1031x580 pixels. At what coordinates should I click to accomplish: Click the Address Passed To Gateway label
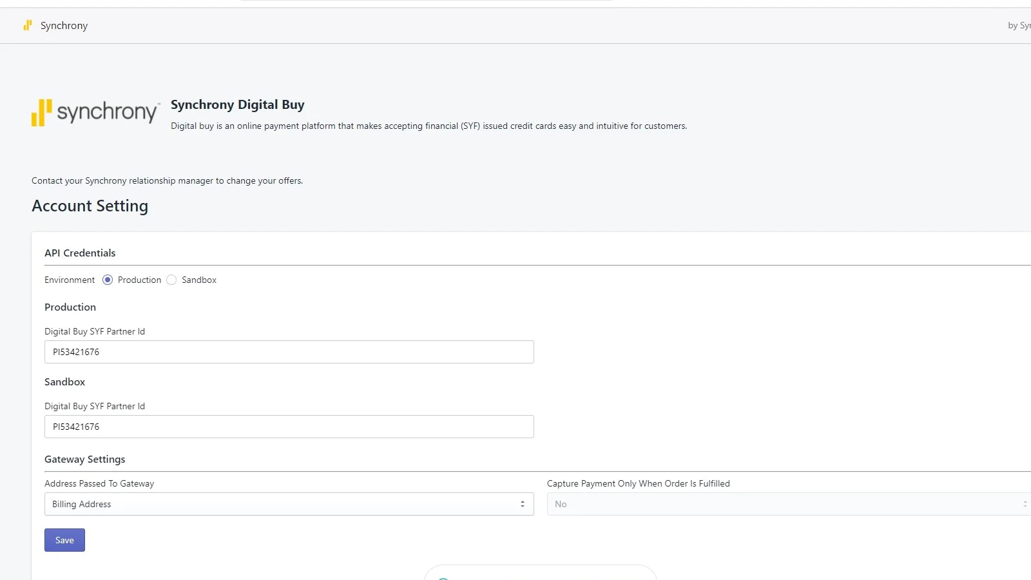pyautogui.click(x=99, y=483)
